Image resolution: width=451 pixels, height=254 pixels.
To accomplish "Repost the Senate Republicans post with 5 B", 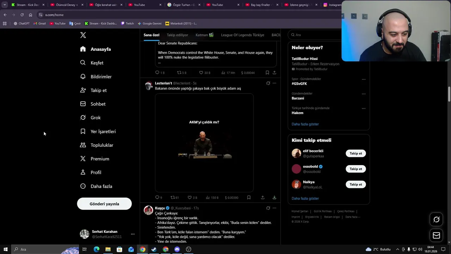I will click(181, 73).
